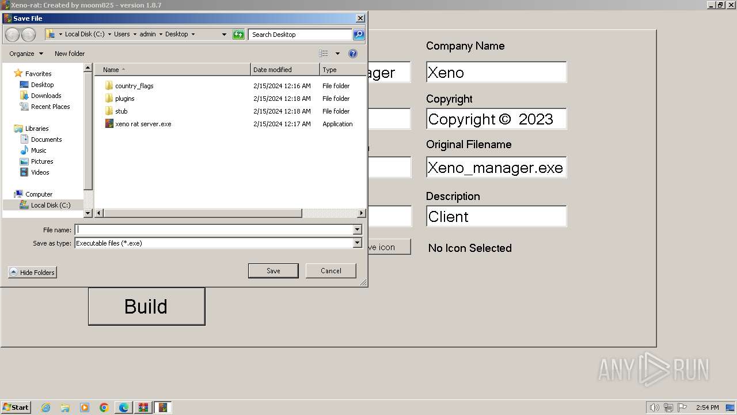
Task: Switch to Xeno-rat taskbar button
Action: tap(163, 408)
